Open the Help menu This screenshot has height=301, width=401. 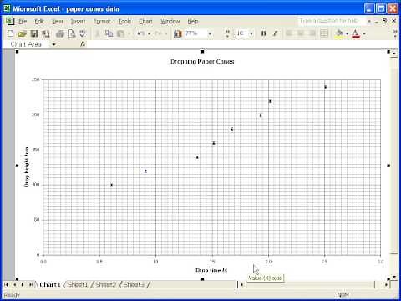193,21
